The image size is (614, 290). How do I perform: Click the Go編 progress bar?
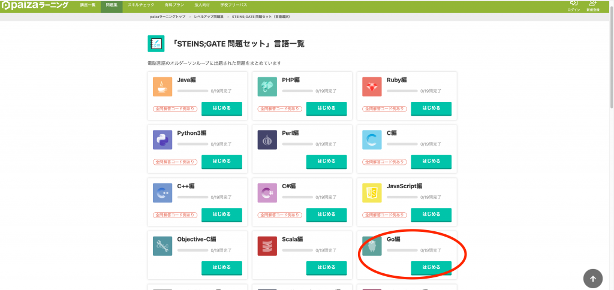pos(402,250)
